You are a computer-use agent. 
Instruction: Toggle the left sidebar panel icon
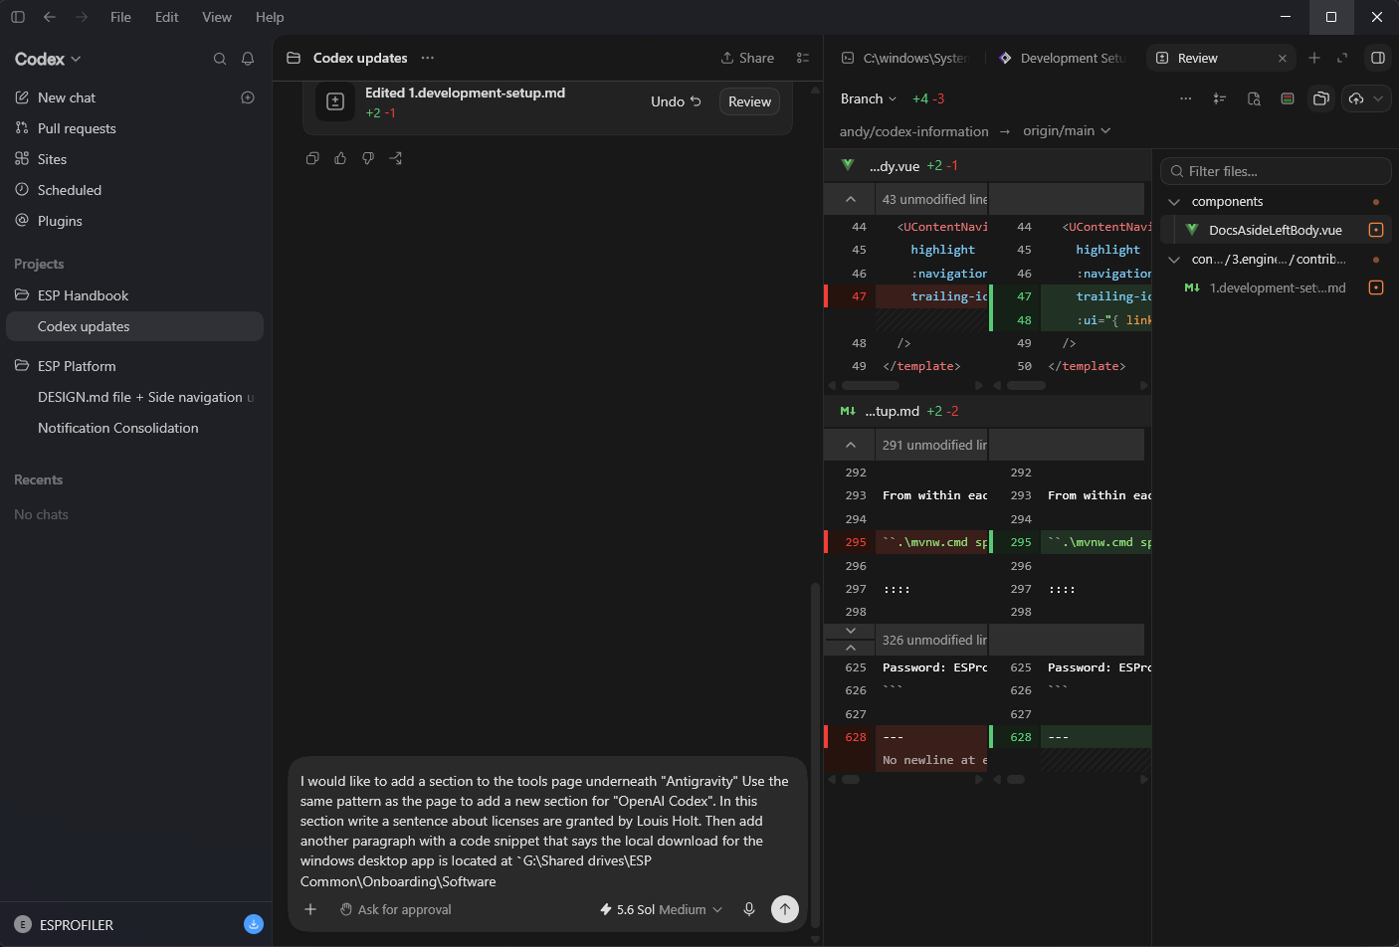coord(18,17)
